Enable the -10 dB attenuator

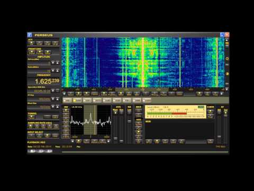(x=39, y=44)
